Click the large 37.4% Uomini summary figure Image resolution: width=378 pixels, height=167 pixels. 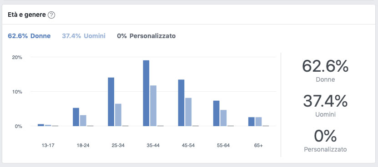pos(325,101)
